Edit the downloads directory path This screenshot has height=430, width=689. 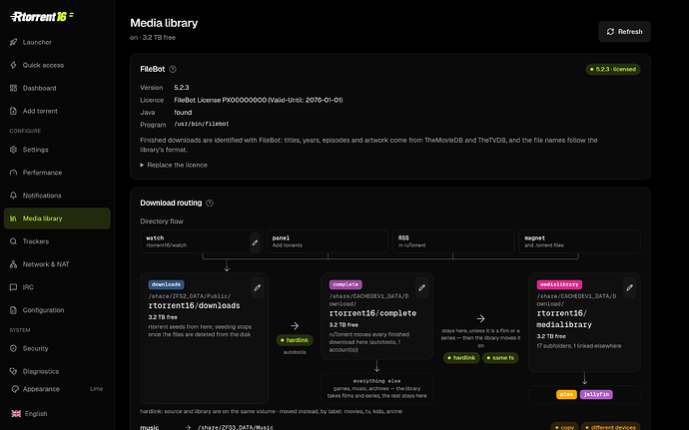258,287
